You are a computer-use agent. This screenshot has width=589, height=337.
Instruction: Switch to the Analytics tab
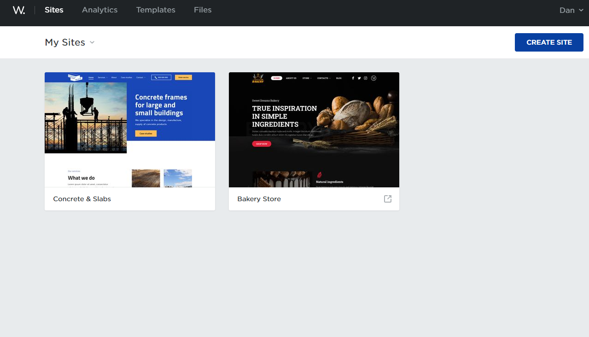pyautogui.click(x=99, y=10)
